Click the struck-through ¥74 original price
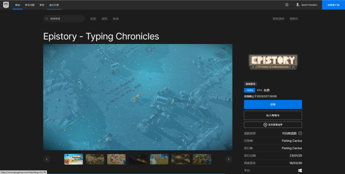Viewport: 345px width, 174px height. (259, 90)
